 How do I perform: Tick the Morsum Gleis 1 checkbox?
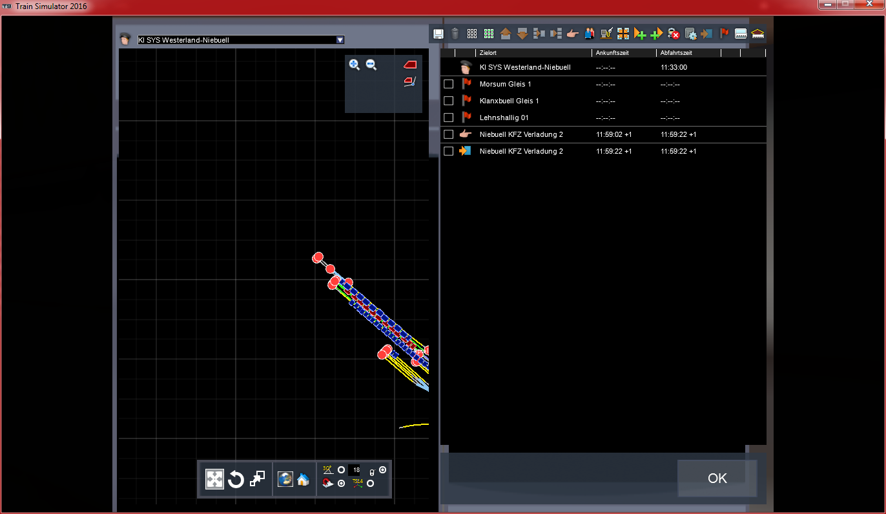(449, 84)
